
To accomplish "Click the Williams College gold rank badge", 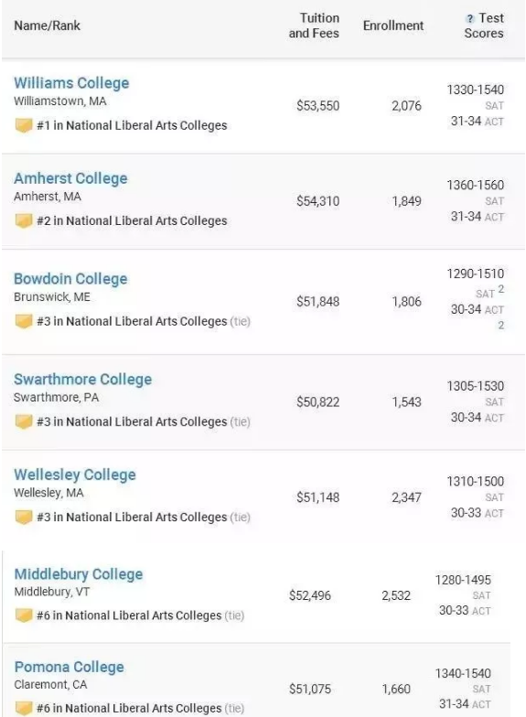I will coord(24,125).
